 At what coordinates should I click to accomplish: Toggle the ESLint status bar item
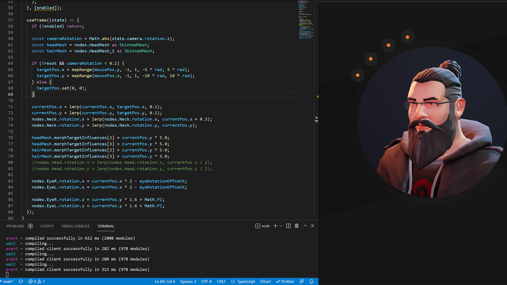(x=265, y=281)
